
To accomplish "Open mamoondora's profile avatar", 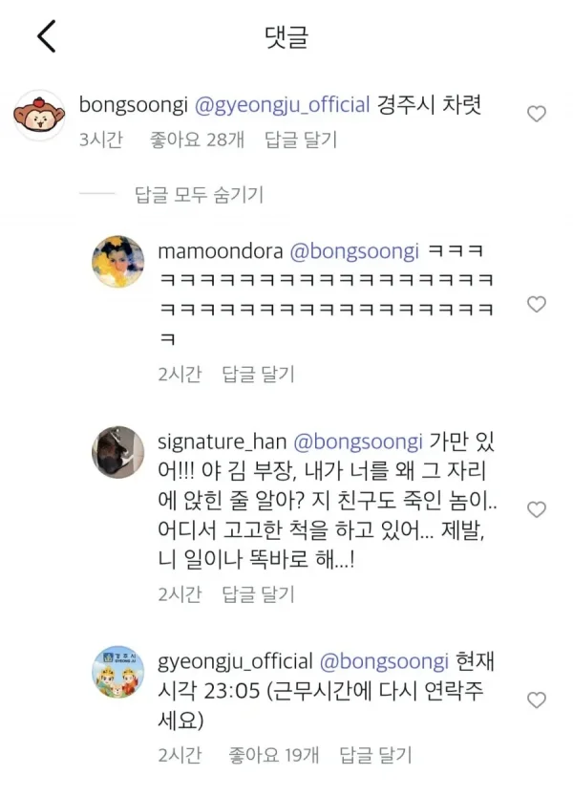I will coord(117,261).
